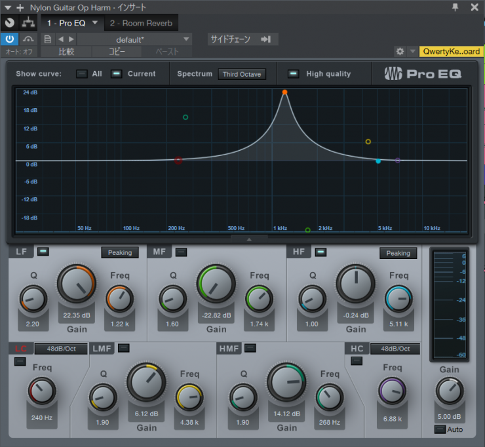Open the routing view icon
Screen dimensions: 485x447
(x=28, y=22)
